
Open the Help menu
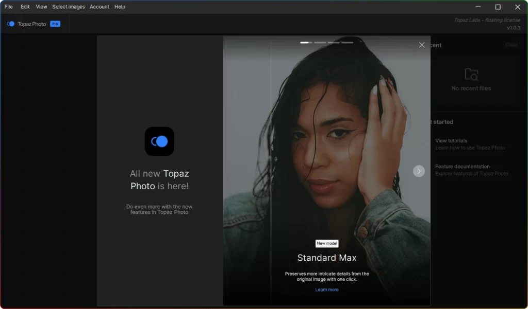(x=120, y=7)
